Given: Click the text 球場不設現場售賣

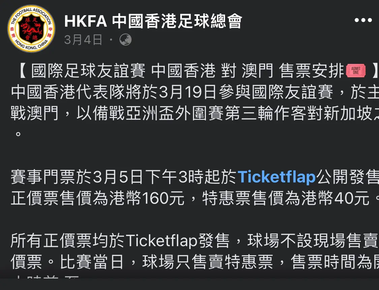Looking at the screenshot, I should tap(312, 241).
